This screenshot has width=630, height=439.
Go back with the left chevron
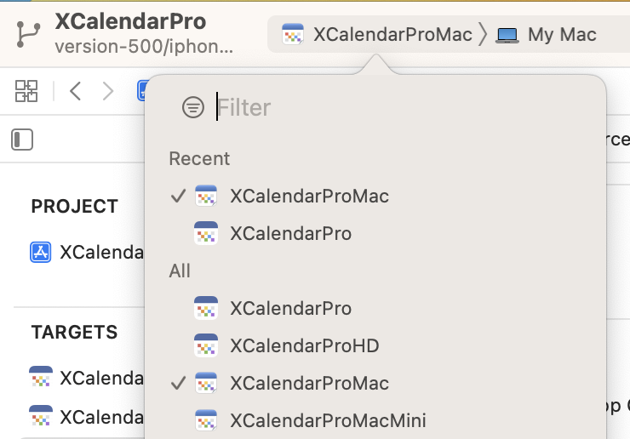point(75,90)
